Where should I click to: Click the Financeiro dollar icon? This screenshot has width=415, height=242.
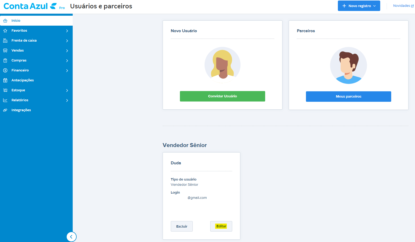pos(5,70)
